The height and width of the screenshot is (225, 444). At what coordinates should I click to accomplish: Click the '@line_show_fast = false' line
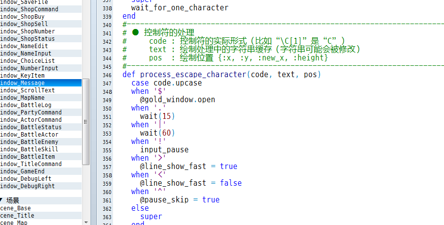(191, 183)
